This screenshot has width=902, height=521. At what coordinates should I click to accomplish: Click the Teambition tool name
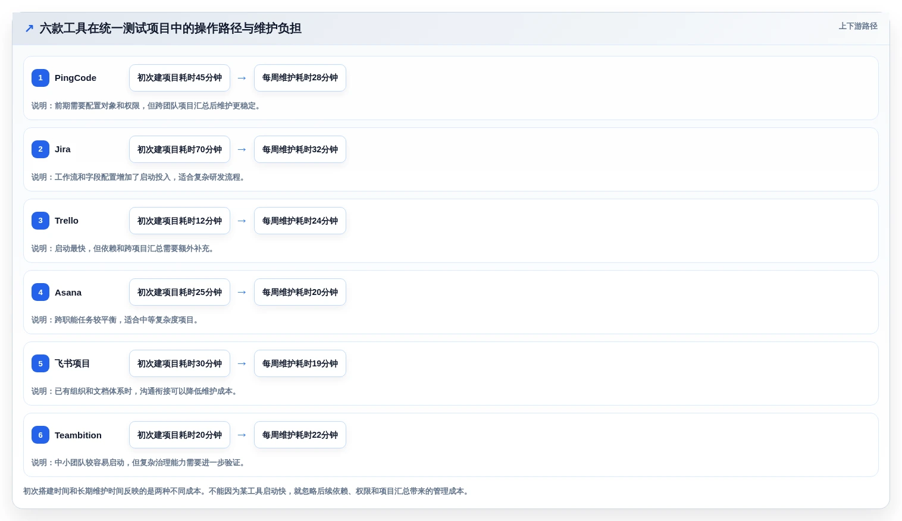pos(78,435)
